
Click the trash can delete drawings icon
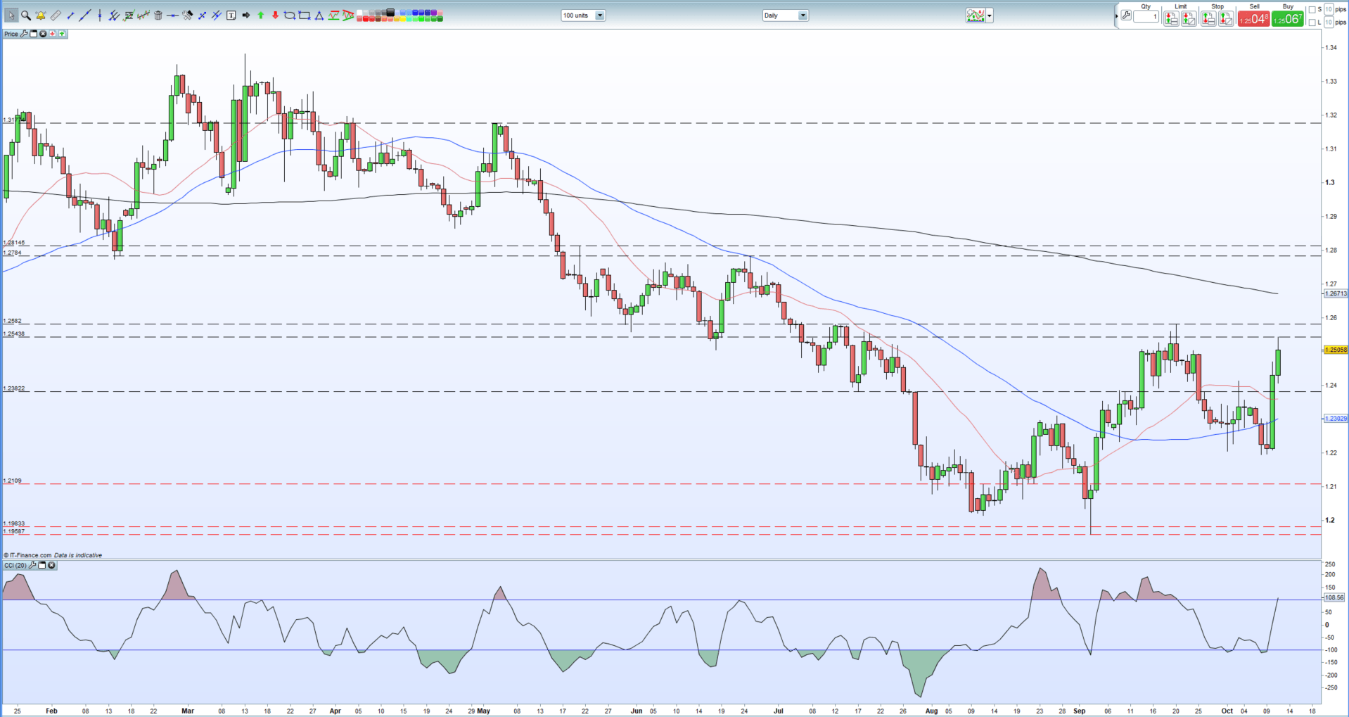point(158,15)
